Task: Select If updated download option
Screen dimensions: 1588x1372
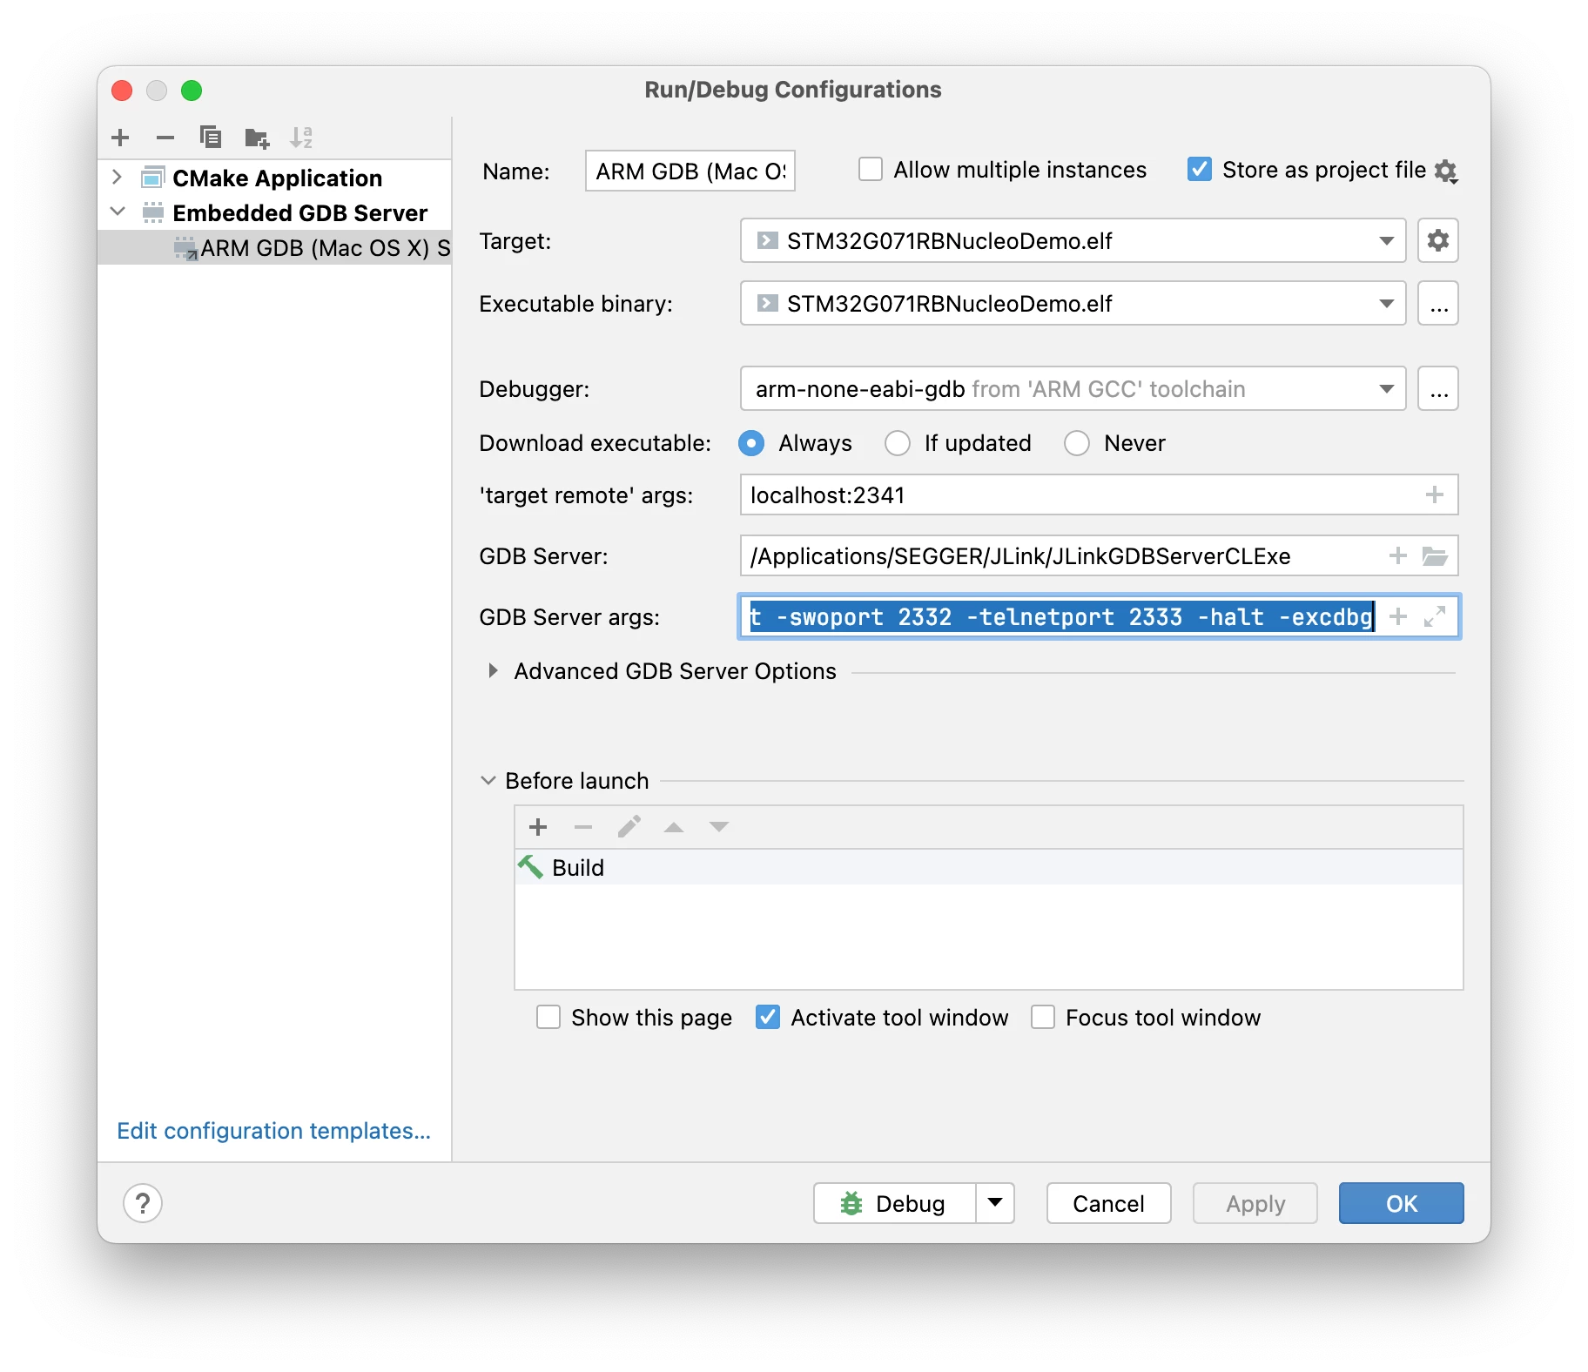Action: pyautogui.click(x=898, y=443)
